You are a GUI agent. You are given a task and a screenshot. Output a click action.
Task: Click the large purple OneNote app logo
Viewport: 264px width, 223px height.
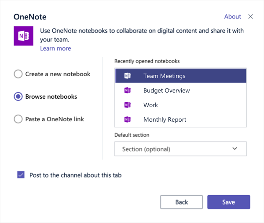tap(23, 36)
